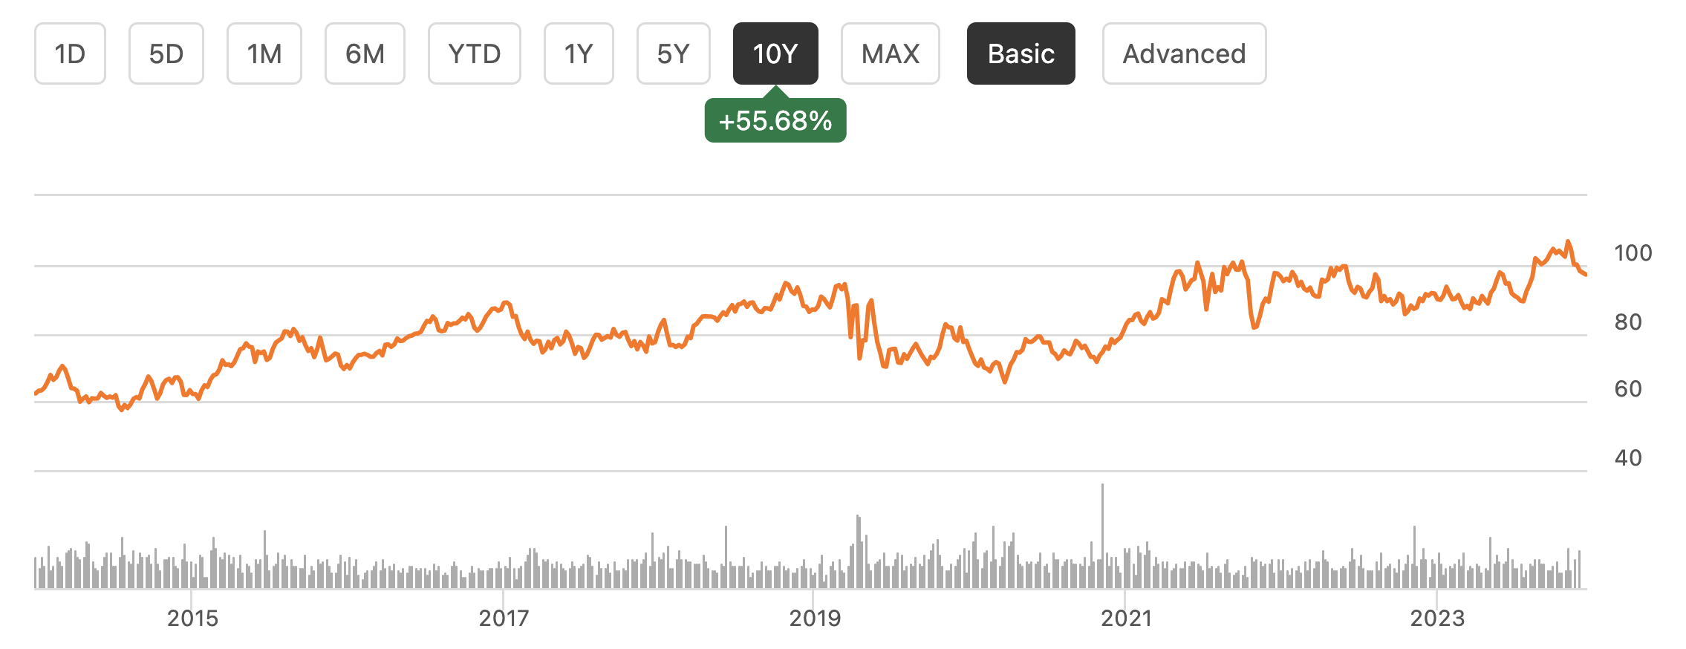This screenshot has width=1686, height=649.
Task: Switch to the 1M chart view
Action: click(264, 53)
